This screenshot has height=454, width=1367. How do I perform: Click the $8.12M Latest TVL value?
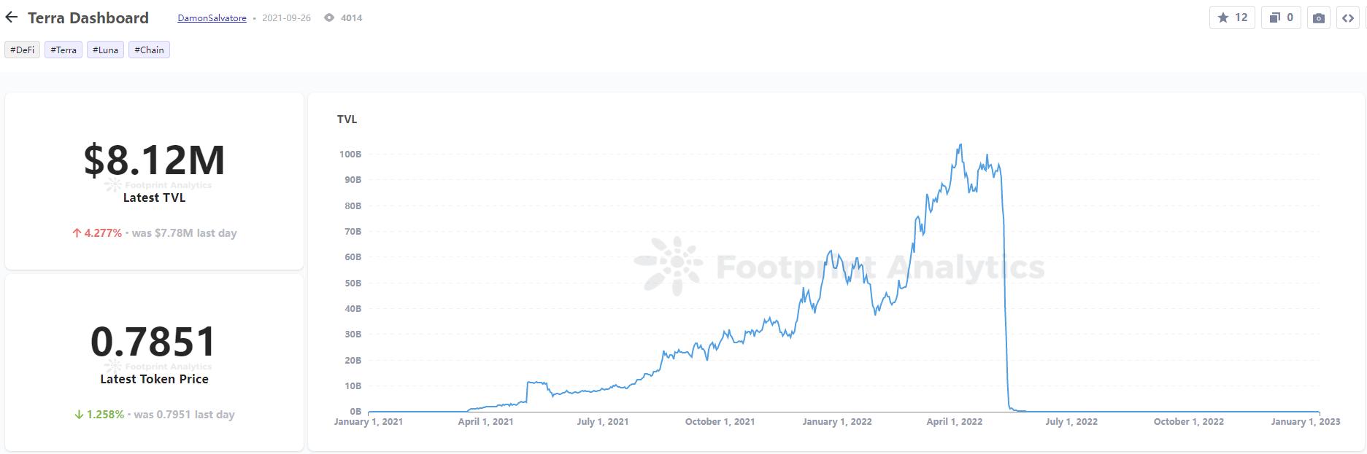pyautogui.click(x=154, y=160)
